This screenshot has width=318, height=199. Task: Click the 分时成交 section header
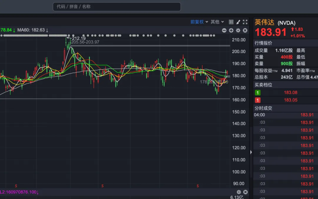point(263,108)
